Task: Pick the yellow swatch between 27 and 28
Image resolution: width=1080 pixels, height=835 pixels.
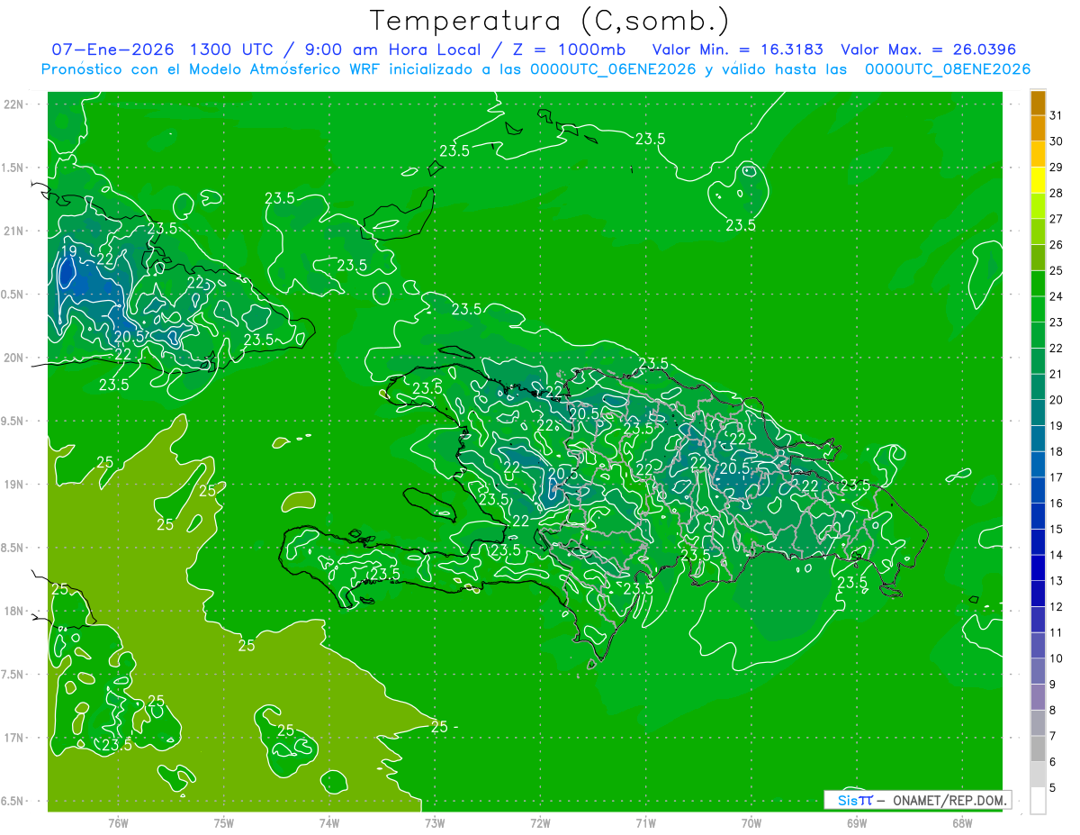Action: pos(1039,181)
